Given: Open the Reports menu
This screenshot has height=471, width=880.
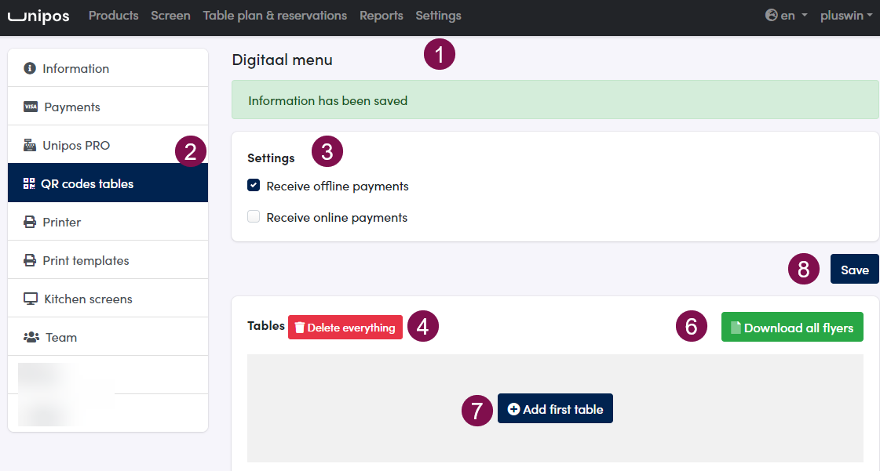Looking at the screenshot, I should 381,16.
